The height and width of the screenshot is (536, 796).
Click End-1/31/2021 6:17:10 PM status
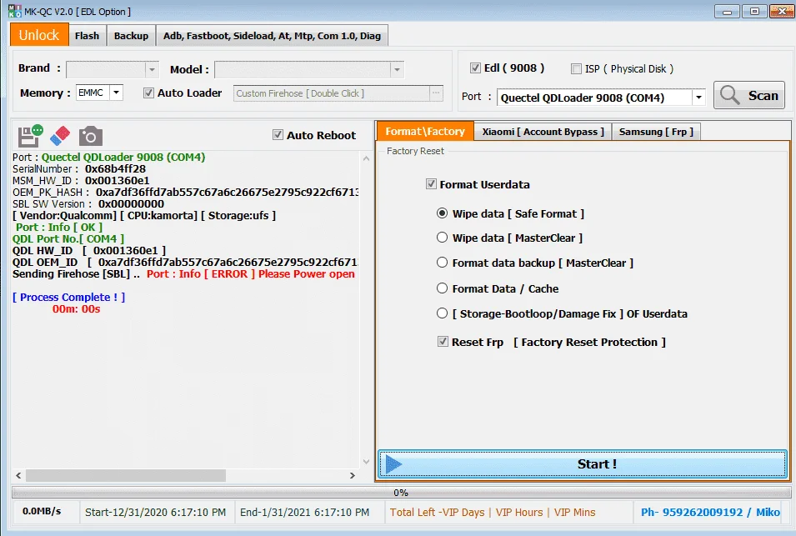point(304,512)
